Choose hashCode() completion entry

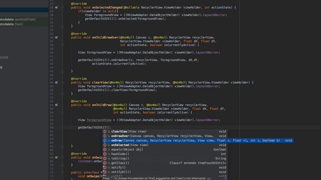pos(165,154)
